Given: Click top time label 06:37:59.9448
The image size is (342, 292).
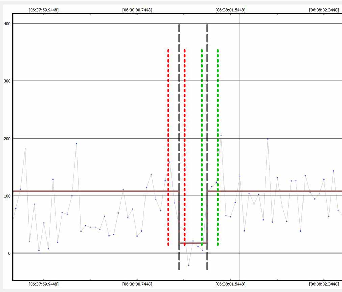Looking at the screenshot, I should 44,10.
